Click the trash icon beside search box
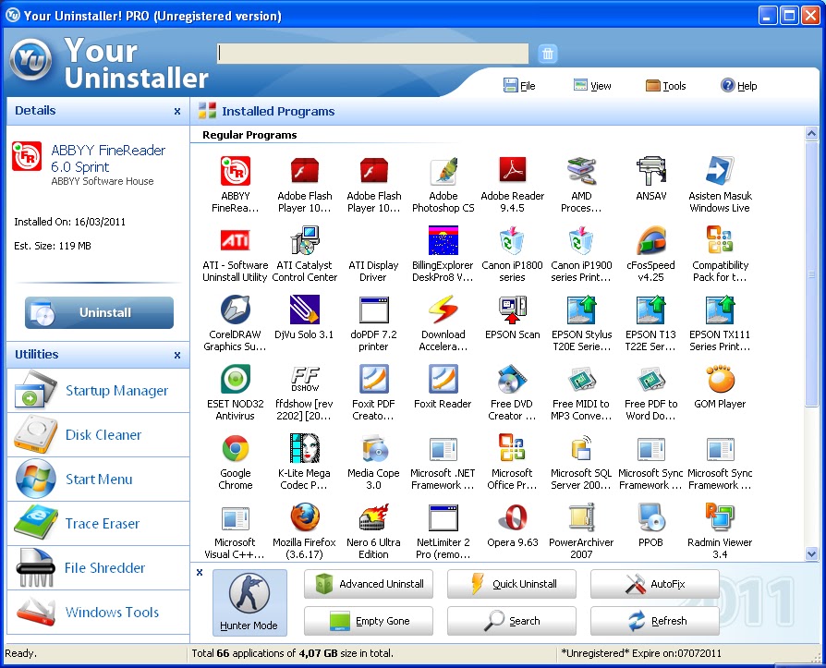The height and width of the screenshot is (668, 826). coord(548,54)
